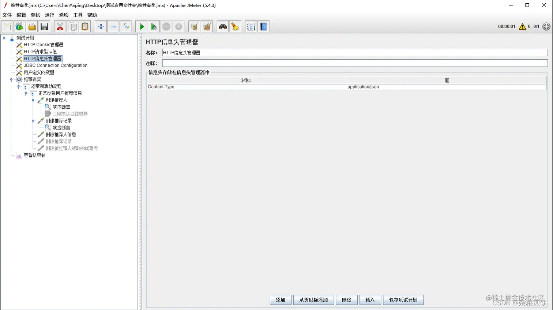Click the 添加 button
The image size is (553, 310).
281,300
